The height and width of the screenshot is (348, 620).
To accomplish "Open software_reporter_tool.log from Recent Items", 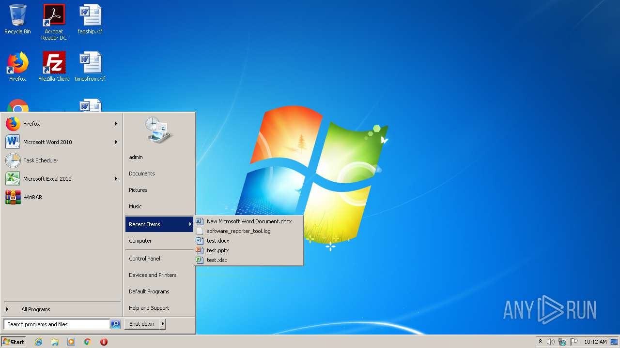I will 249,231.
